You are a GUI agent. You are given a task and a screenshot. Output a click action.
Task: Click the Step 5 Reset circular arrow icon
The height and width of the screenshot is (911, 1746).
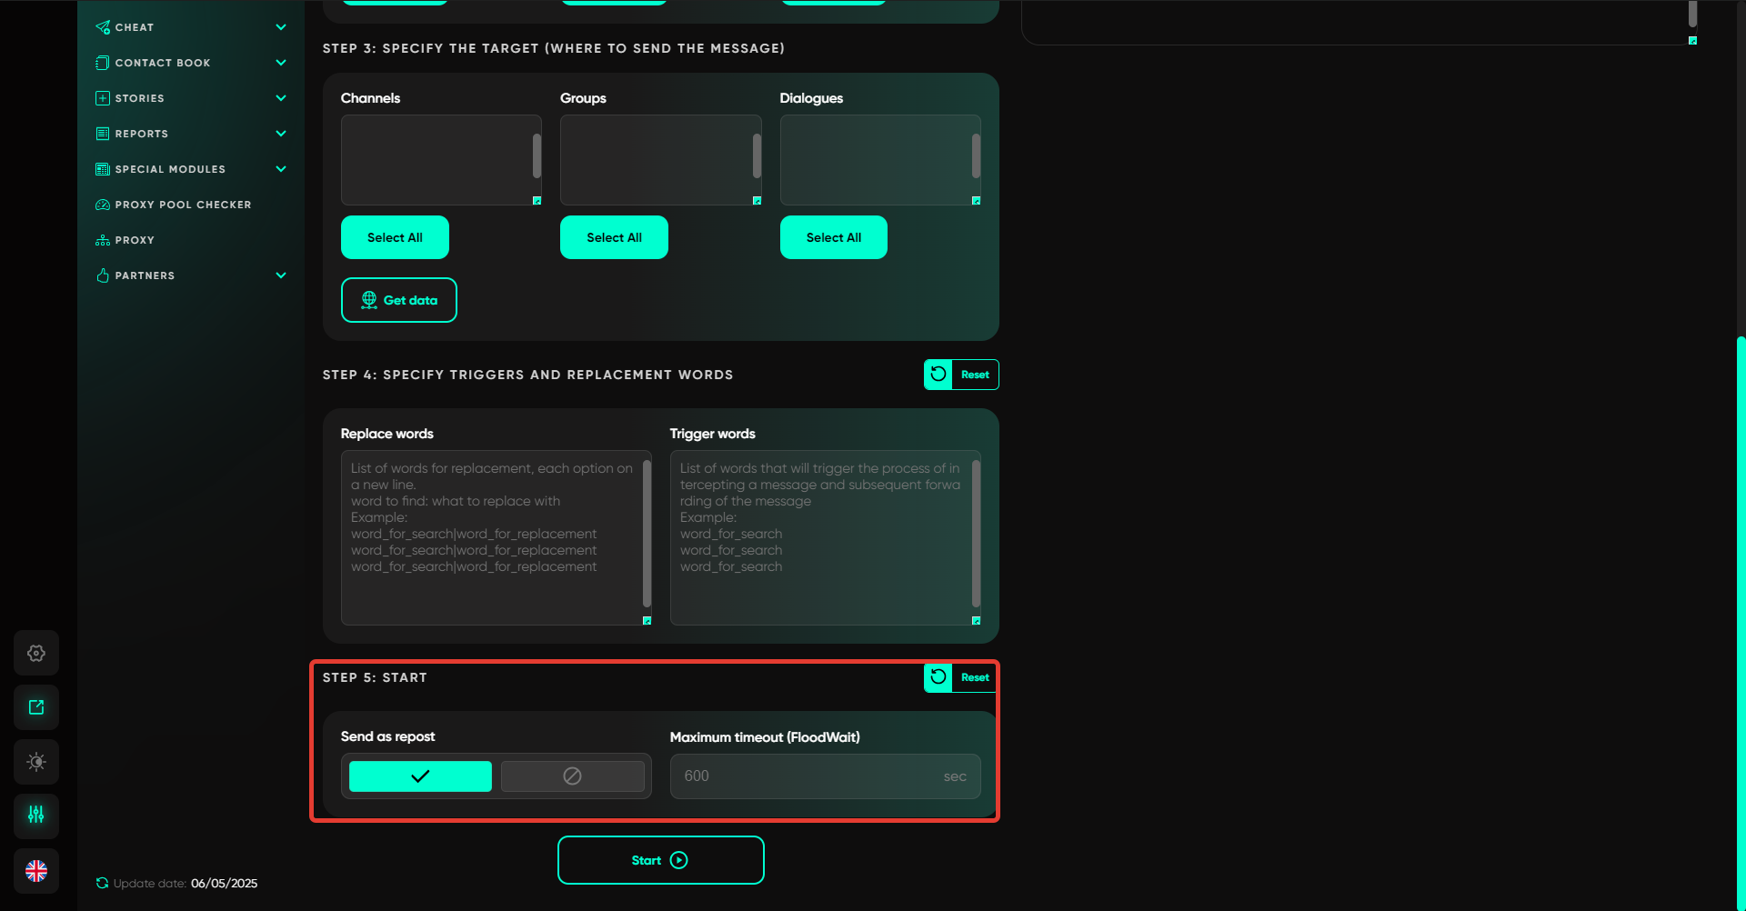(938, 677)
